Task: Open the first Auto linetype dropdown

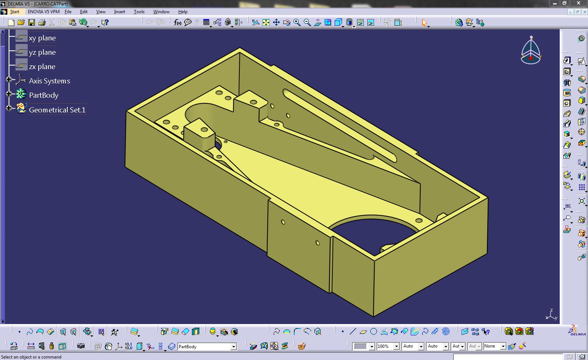Action: pos(421,346)
